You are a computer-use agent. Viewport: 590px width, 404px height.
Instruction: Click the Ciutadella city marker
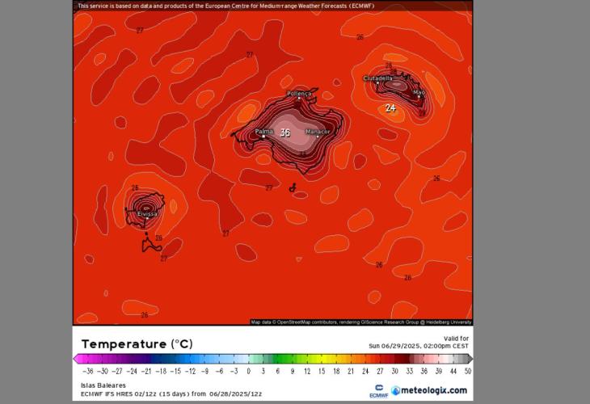pos(377,83)
